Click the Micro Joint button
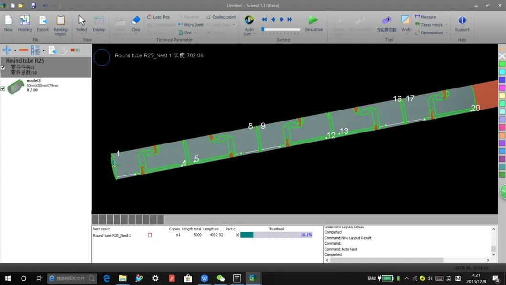Image resolution: width=506 pixels, height=285 pixels. [191, 25]
